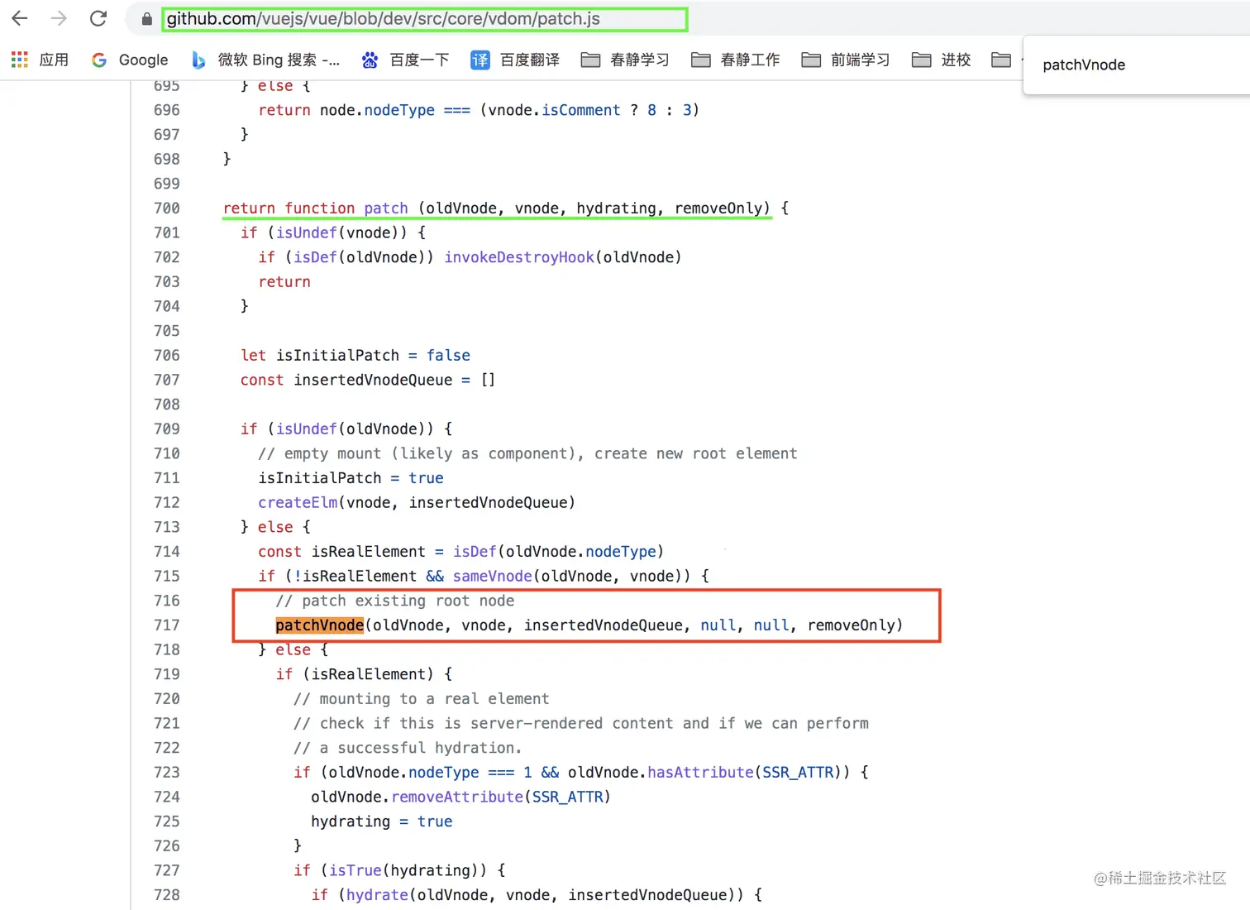The height and width of the screenshot is (910, 1250).
Task: Expand the 前端学习 bookmark folder
Action: pos(846,60)
